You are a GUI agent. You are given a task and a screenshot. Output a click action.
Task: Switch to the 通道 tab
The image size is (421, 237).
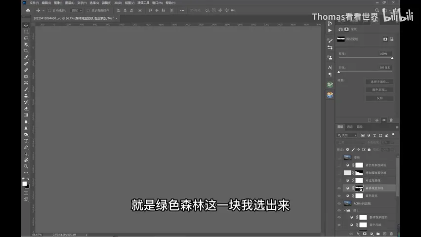[349, 127]
